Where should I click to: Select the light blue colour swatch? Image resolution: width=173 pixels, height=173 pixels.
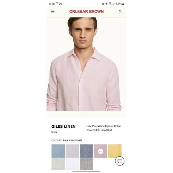(58, 151)
